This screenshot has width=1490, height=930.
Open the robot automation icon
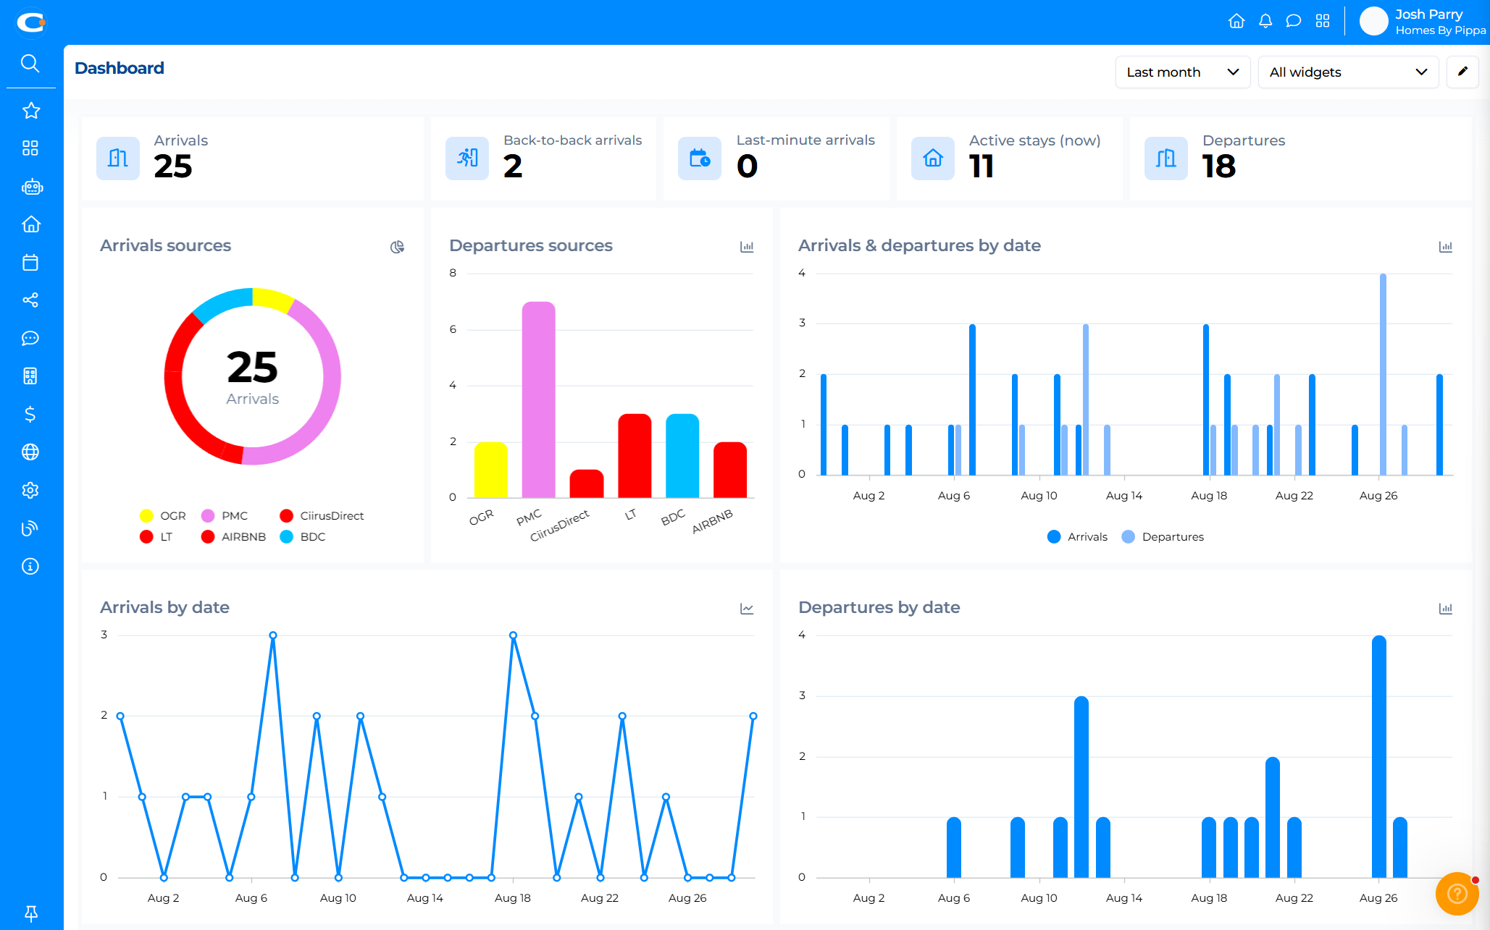pyautogui.click(x=31, y=187)
